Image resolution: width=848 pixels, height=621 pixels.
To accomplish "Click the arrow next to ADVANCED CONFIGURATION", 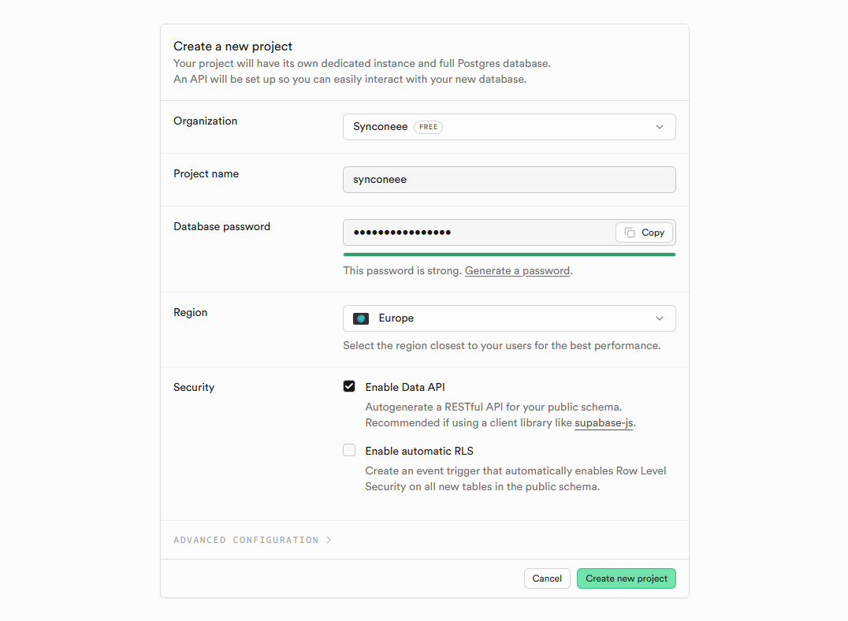I will pyautogui.click(x=329, y=540).
